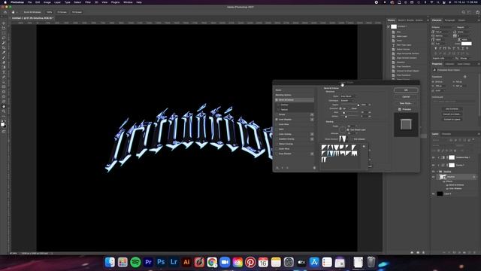Enable the Stroke effect checkbox

pos(277,114)
